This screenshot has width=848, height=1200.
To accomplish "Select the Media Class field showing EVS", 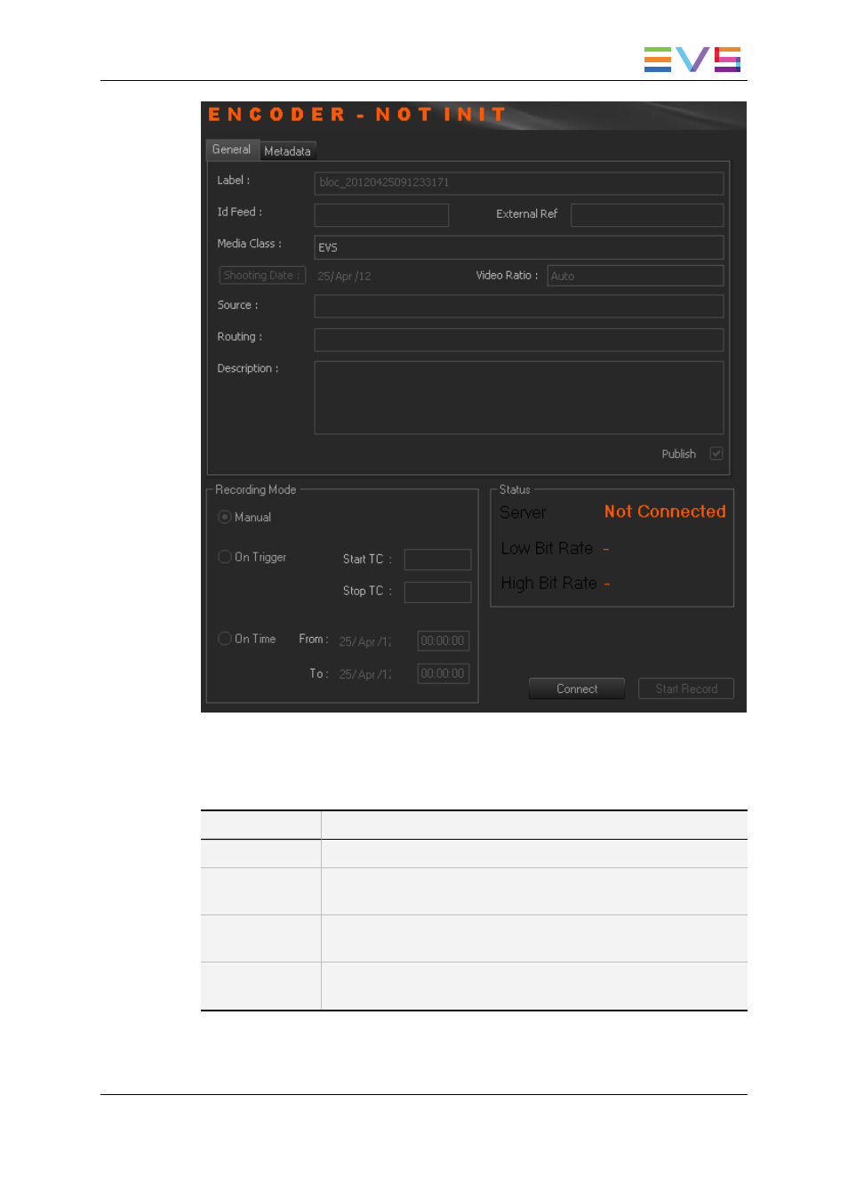I will (518, 247).
